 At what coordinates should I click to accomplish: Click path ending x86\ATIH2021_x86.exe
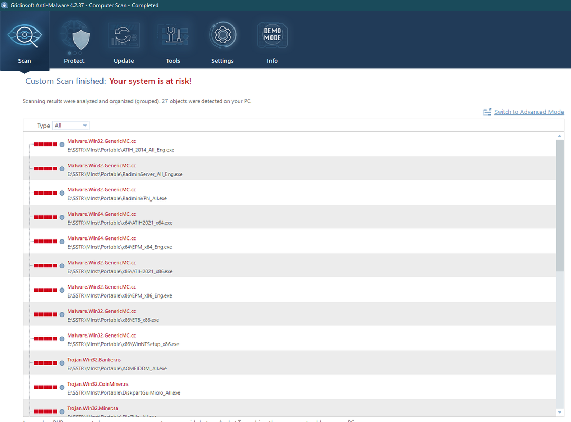click(120, 271)
